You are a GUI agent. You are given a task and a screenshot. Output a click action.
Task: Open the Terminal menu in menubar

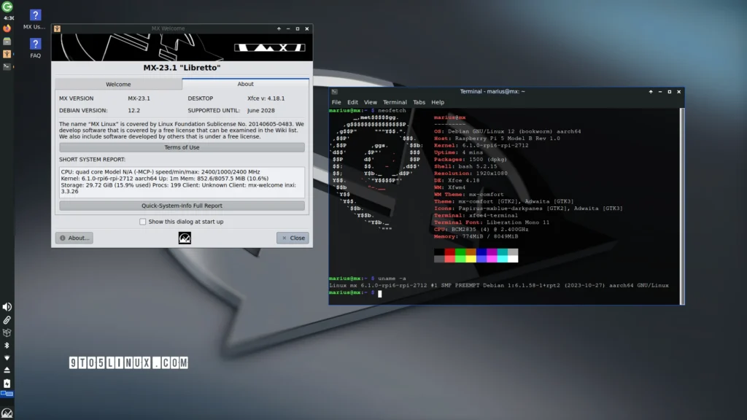pyautogui.click(x=395, y=102)
